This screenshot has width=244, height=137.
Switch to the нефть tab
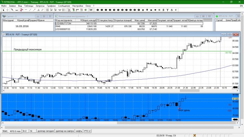79,131
